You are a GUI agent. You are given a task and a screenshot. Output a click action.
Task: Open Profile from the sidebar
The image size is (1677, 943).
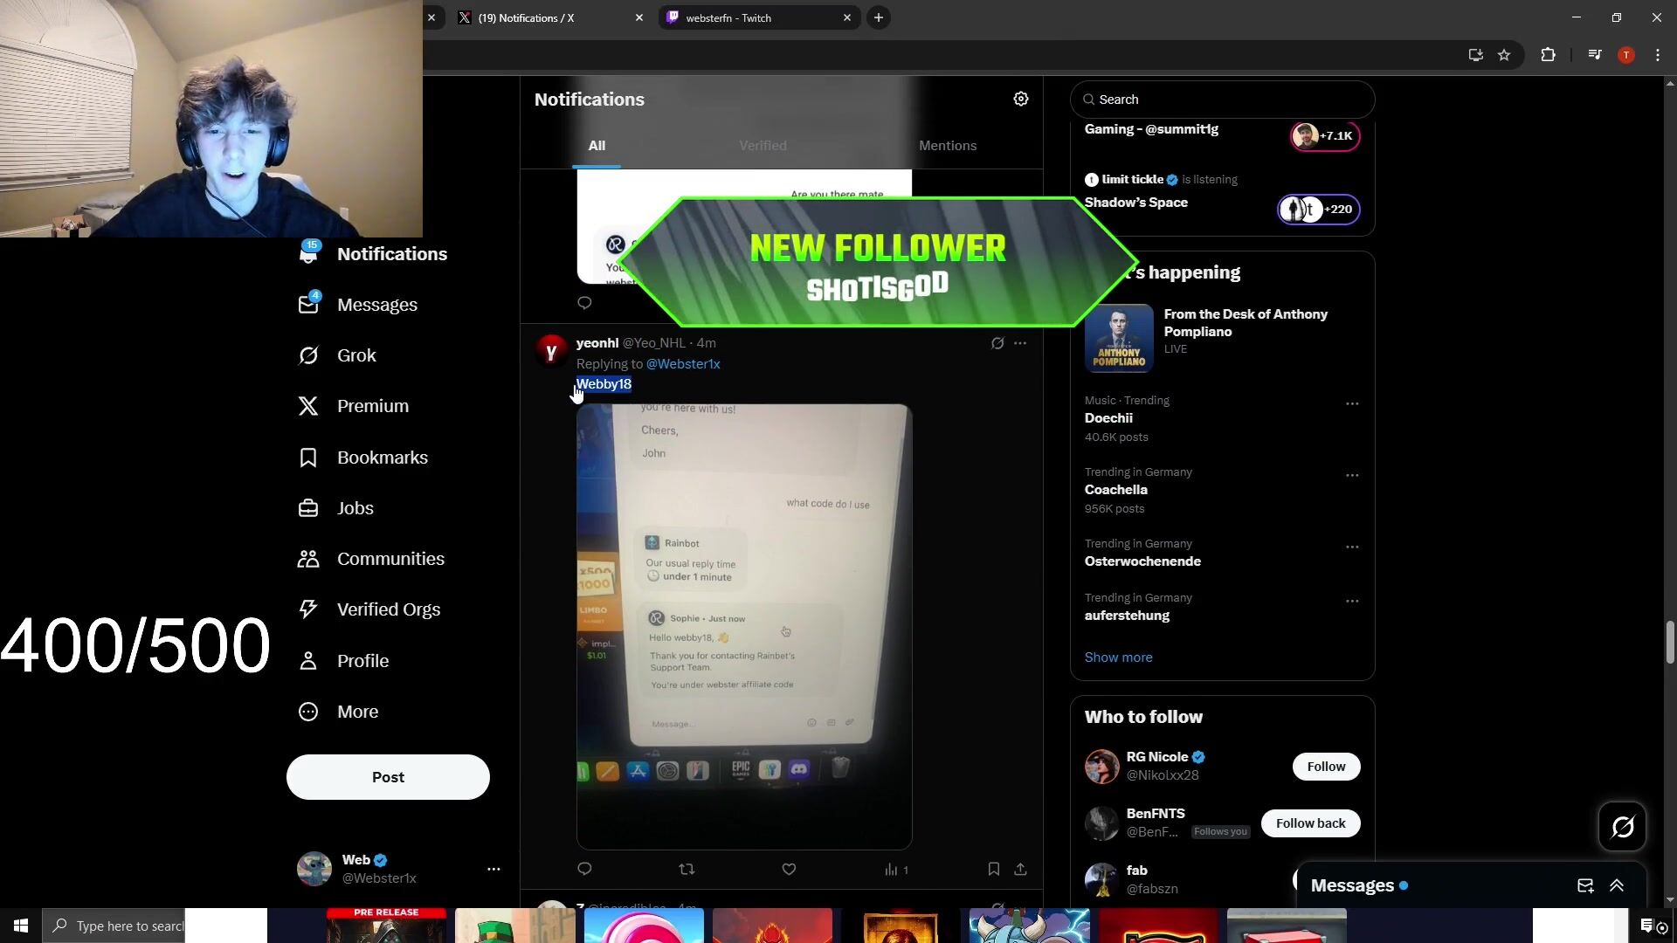coord(343,661)
